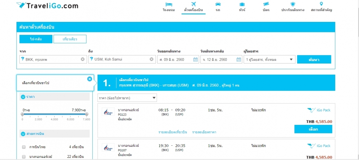359x160 pixels.
Task: Open departure date calendar icon
Action: pyautogui.click(x=195, y=60)
